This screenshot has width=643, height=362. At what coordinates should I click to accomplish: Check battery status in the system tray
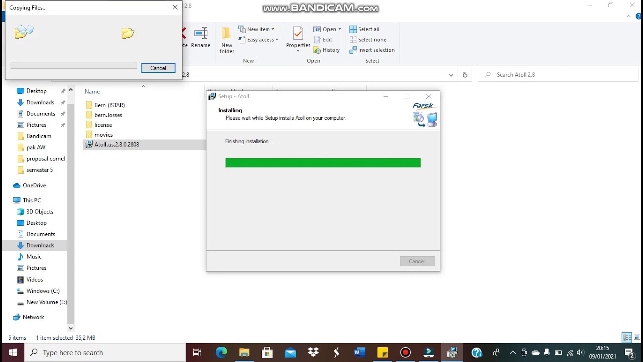click(x=558, y=352)
